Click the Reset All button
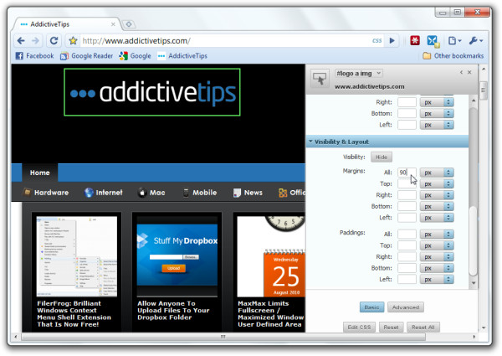 423,328
